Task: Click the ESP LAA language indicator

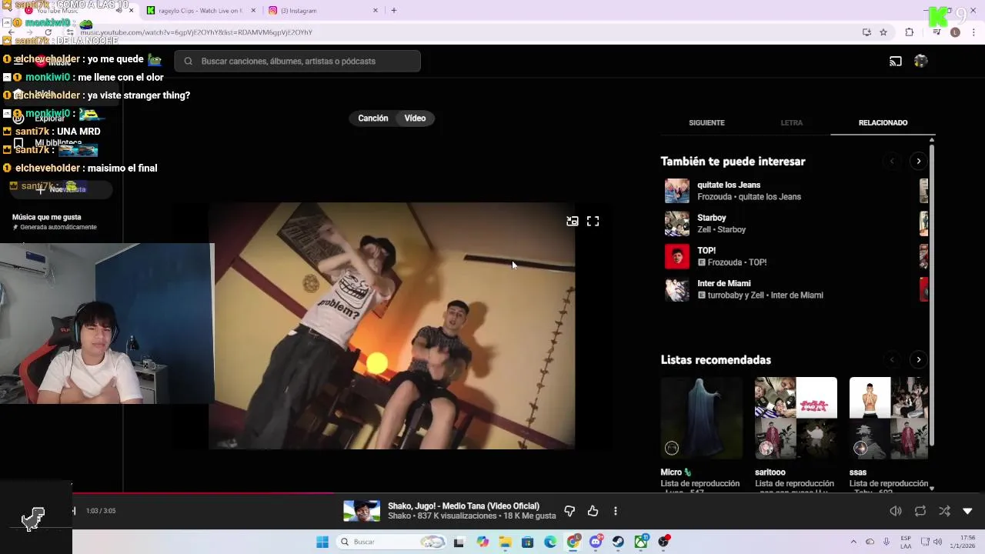Action: click(906, 542)
